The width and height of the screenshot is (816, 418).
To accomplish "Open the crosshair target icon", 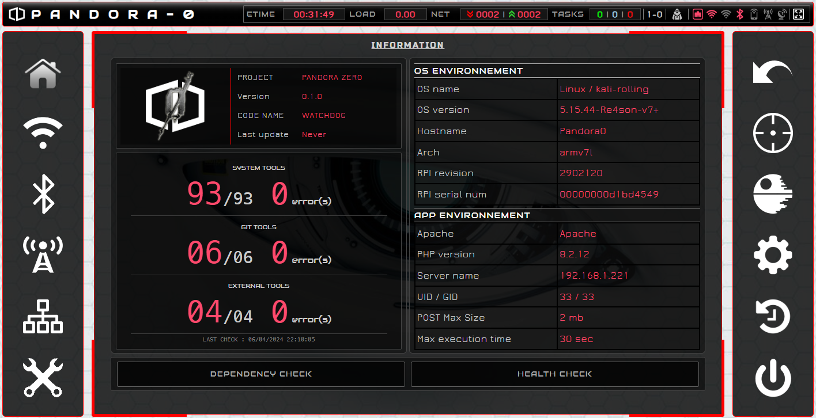I will 772,133.
